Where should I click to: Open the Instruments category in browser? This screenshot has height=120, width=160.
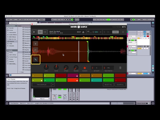coord(12,32)
